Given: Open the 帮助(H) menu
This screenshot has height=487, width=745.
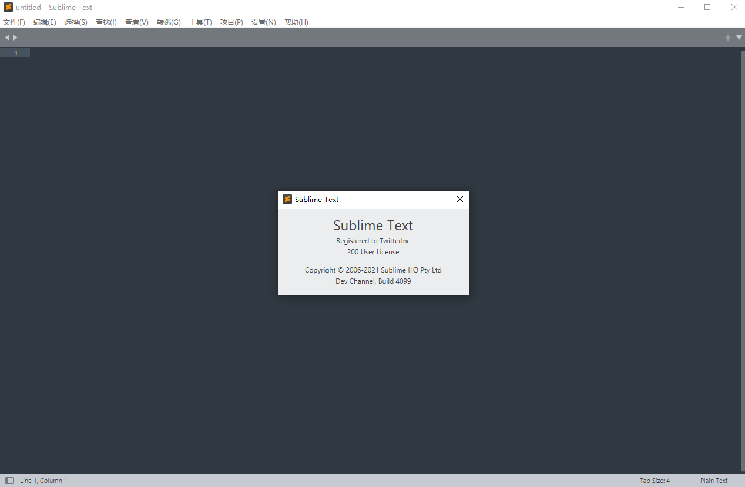Looking at the screenshot, I should [x=296, y=22].
